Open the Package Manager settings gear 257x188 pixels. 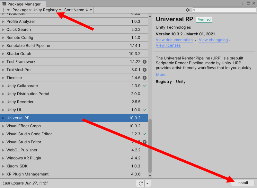[x=188, y=10]
